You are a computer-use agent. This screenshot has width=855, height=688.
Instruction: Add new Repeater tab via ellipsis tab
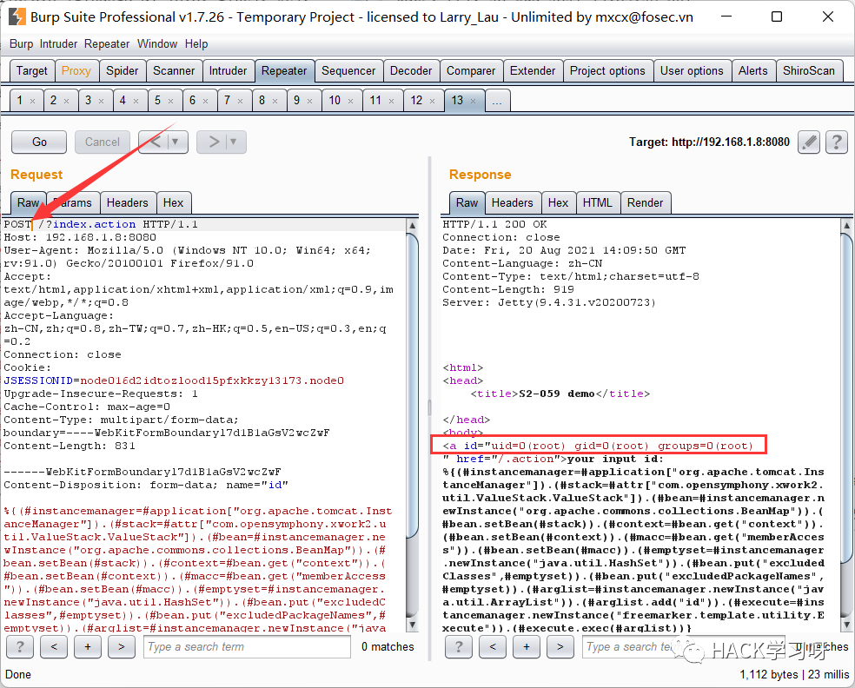pos(497,102)
